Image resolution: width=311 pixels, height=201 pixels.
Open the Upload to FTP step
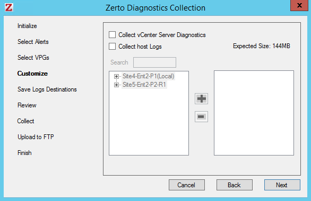[36, 137]
